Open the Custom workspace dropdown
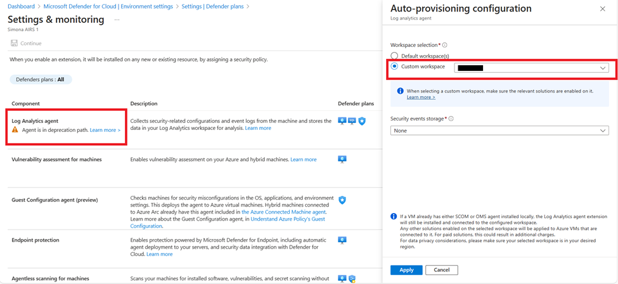Screen dimensions: 618x284 [x=531, y=68]
